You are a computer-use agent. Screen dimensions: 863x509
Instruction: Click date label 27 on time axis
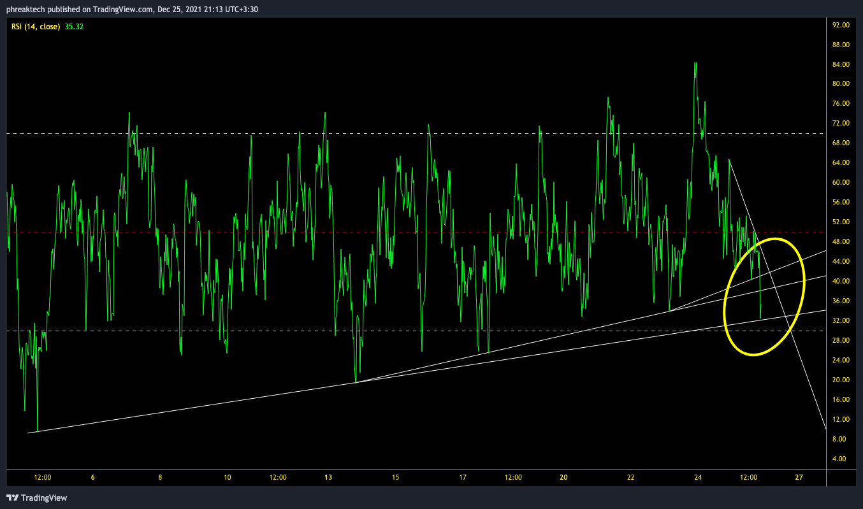pyautogui.click(x=799, y=477)
